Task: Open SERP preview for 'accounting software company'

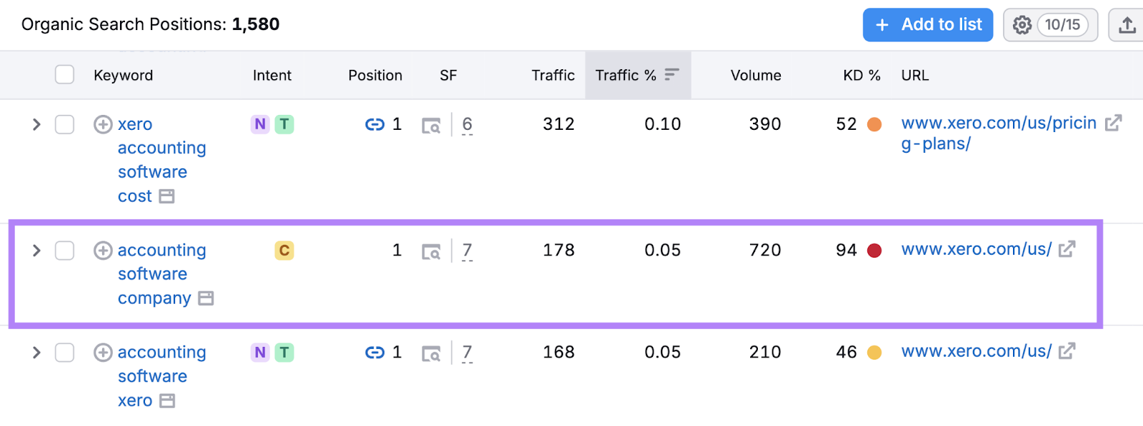Action: (431, 250)
